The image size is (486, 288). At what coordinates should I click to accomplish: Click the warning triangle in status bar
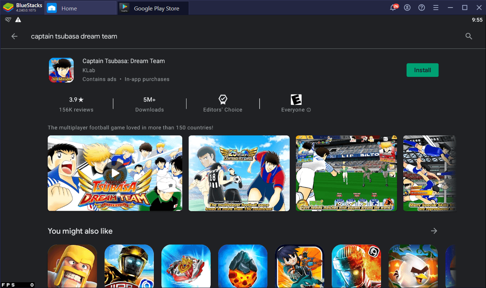coord(18,20)
